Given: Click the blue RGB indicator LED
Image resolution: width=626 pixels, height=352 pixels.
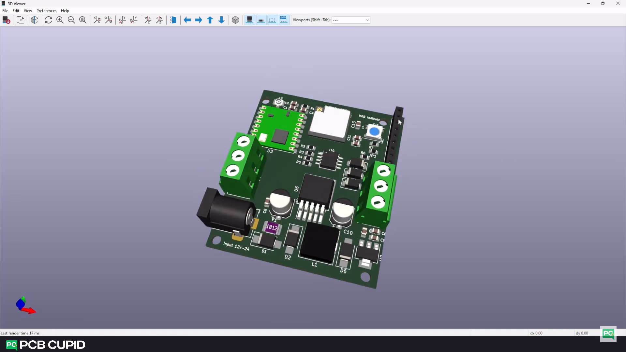Looking at the screenshot, I should tap(374, 132).
